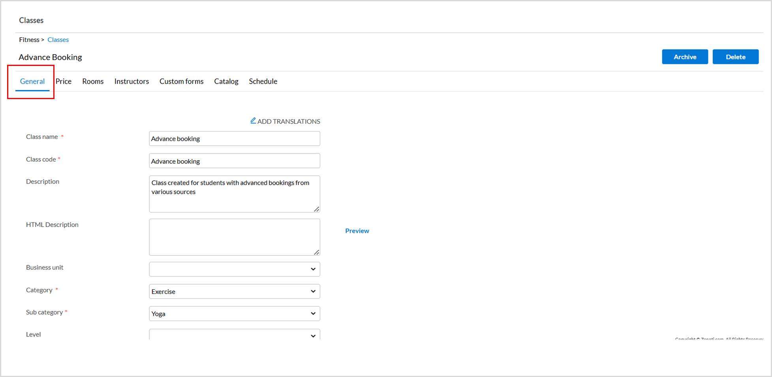This screenshot has width=772, height=377.
Task: Click the Sub category label
Action: pos(44,312)
